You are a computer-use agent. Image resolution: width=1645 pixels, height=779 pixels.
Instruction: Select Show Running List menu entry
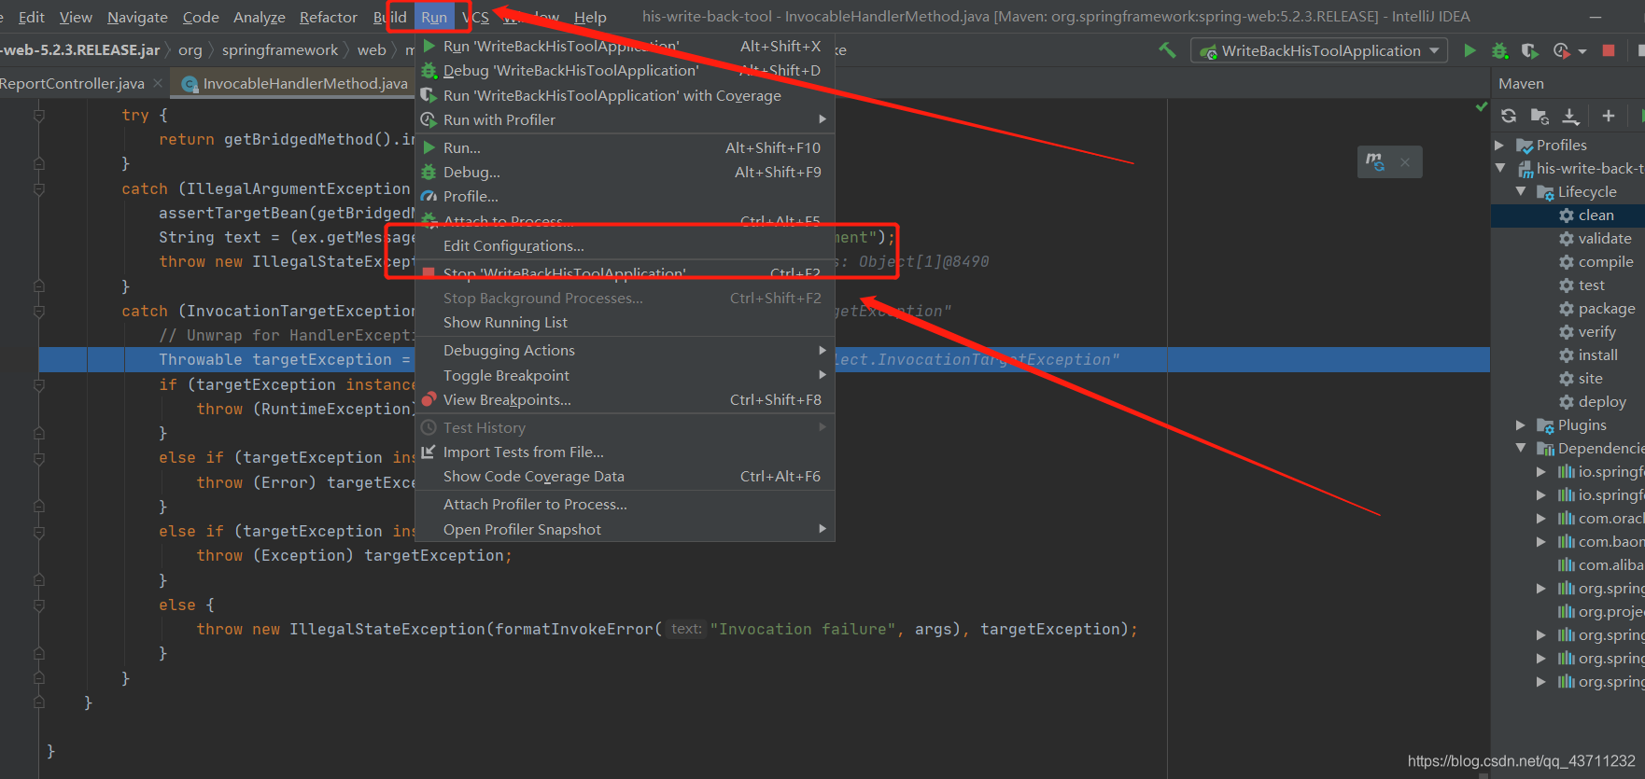pyautogui.click(x=625, y=322)
